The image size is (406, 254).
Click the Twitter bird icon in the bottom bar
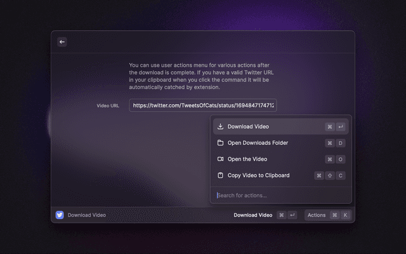[60, 215]
